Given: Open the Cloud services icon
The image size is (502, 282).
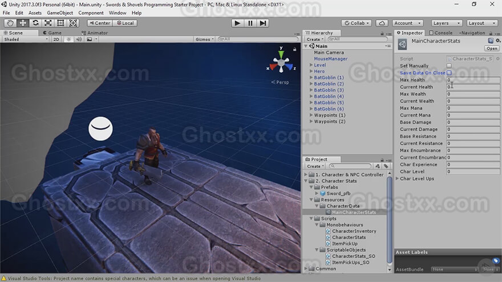Looking at the screenshot, I should click(382, 23).
